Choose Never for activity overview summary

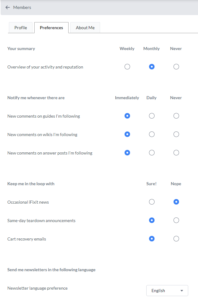pyautogui.click(x=176, y=67)
